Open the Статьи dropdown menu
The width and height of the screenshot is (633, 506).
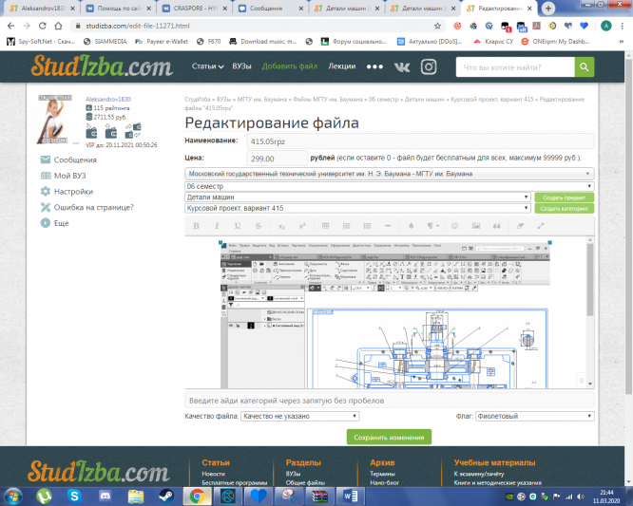tap(207, 66)
